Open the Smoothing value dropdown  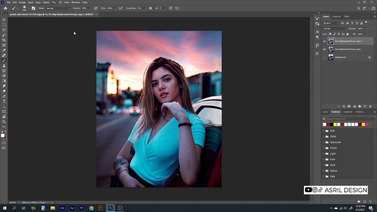[145, 8]
